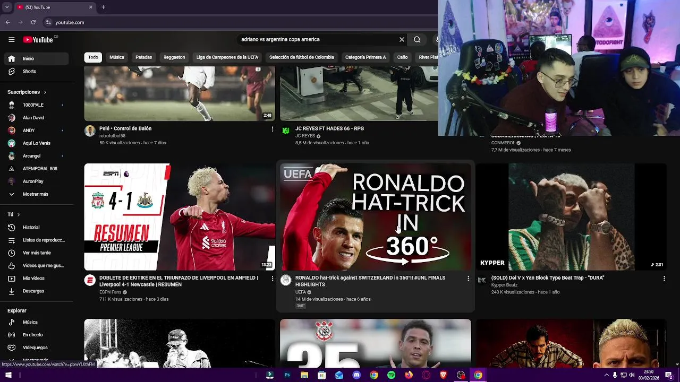This screenshot has height=382, width=680.
Task: Open Firefox from the taskbar
Action: click(409, 375)
